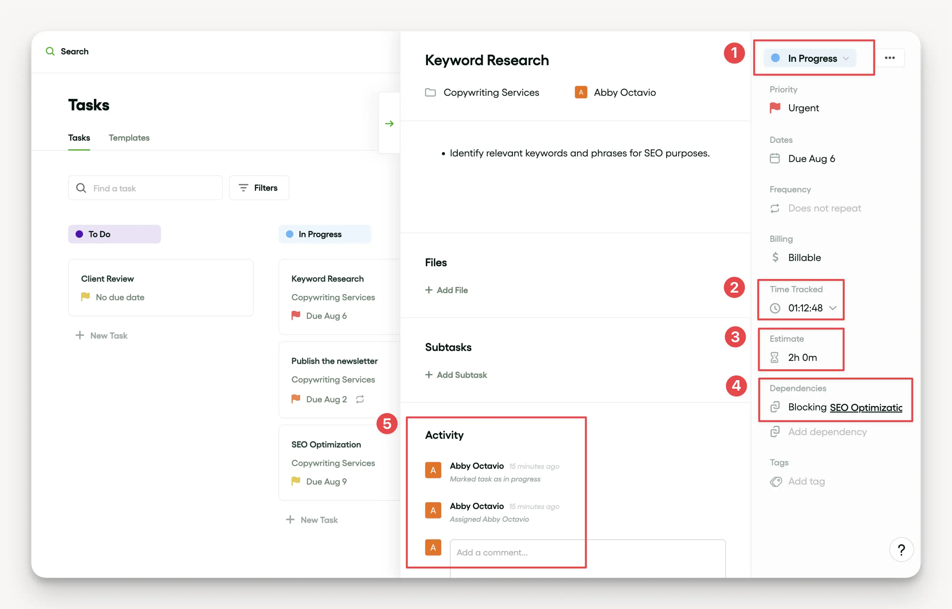
Task: Click the green arrow to collapse task panel
Action: pos(389,124)
